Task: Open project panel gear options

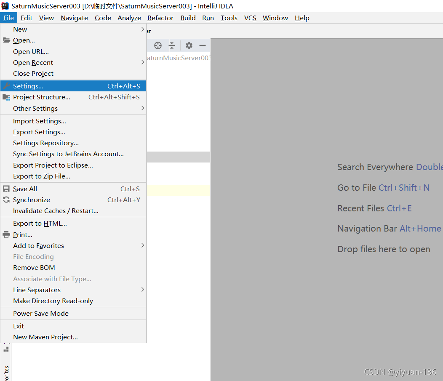Action: [189, 45]
